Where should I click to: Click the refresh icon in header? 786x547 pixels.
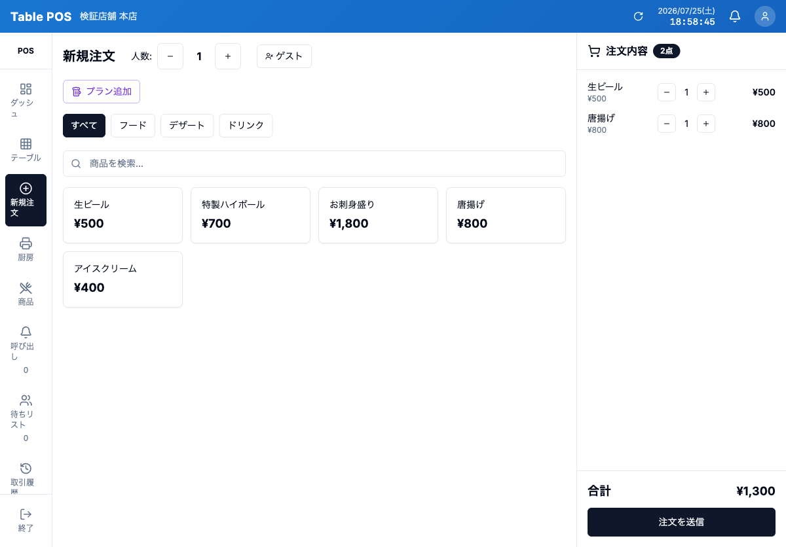click(x=638, y=16)
